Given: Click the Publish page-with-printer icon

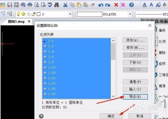Looking at the screenshot, I should coord(43,5).
